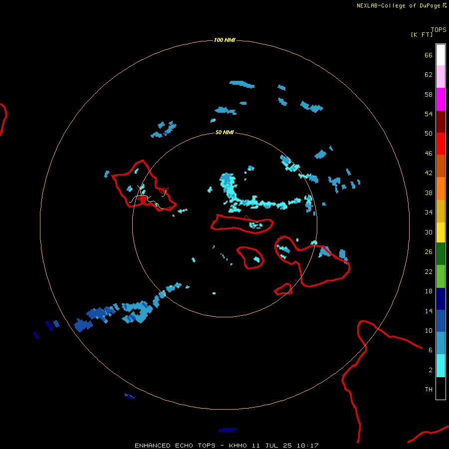The width and height of the screenshot is (449, 449).
Task: Click legend value 38
Action: click(429, 193)
